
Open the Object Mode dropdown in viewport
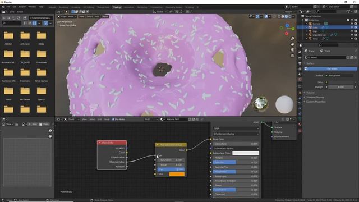pos(67,16)
